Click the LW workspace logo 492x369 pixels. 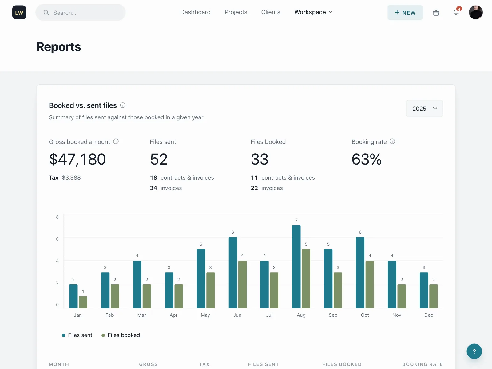19,12
